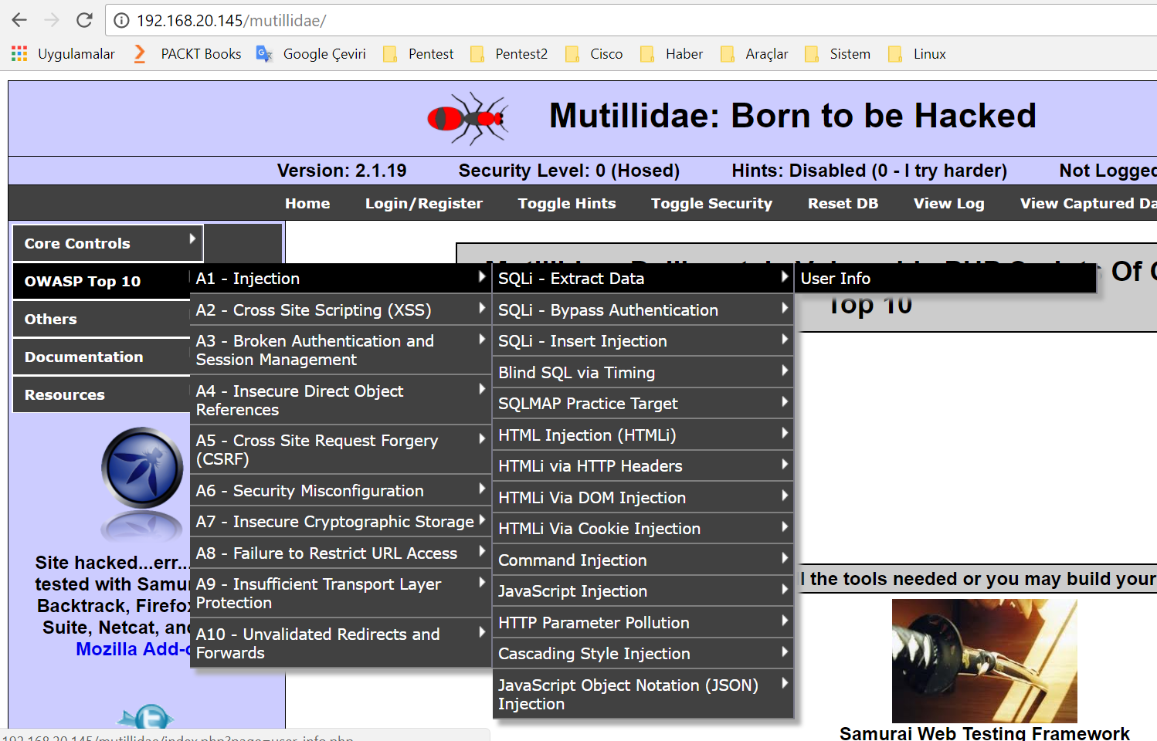Select HTMLi Via DOM Injection
The width and height of the screenshot is (1157, 741).
pyautogui.click(x=643, y=498)
